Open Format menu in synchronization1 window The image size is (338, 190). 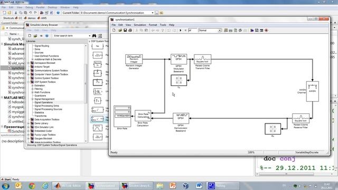[x=153, y=25]
